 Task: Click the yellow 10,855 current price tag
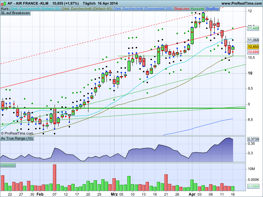click(x=253, y=47)
